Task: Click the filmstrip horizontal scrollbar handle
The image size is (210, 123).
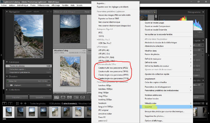Action: [4, 119]
